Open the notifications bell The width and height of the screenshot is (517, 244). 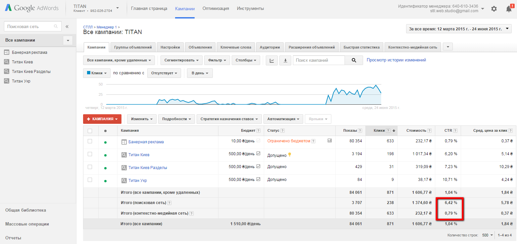coord(509,9)
